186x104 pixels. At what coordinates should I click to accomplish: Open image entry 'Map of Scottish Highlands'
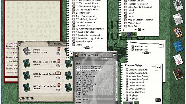(140, 20)
